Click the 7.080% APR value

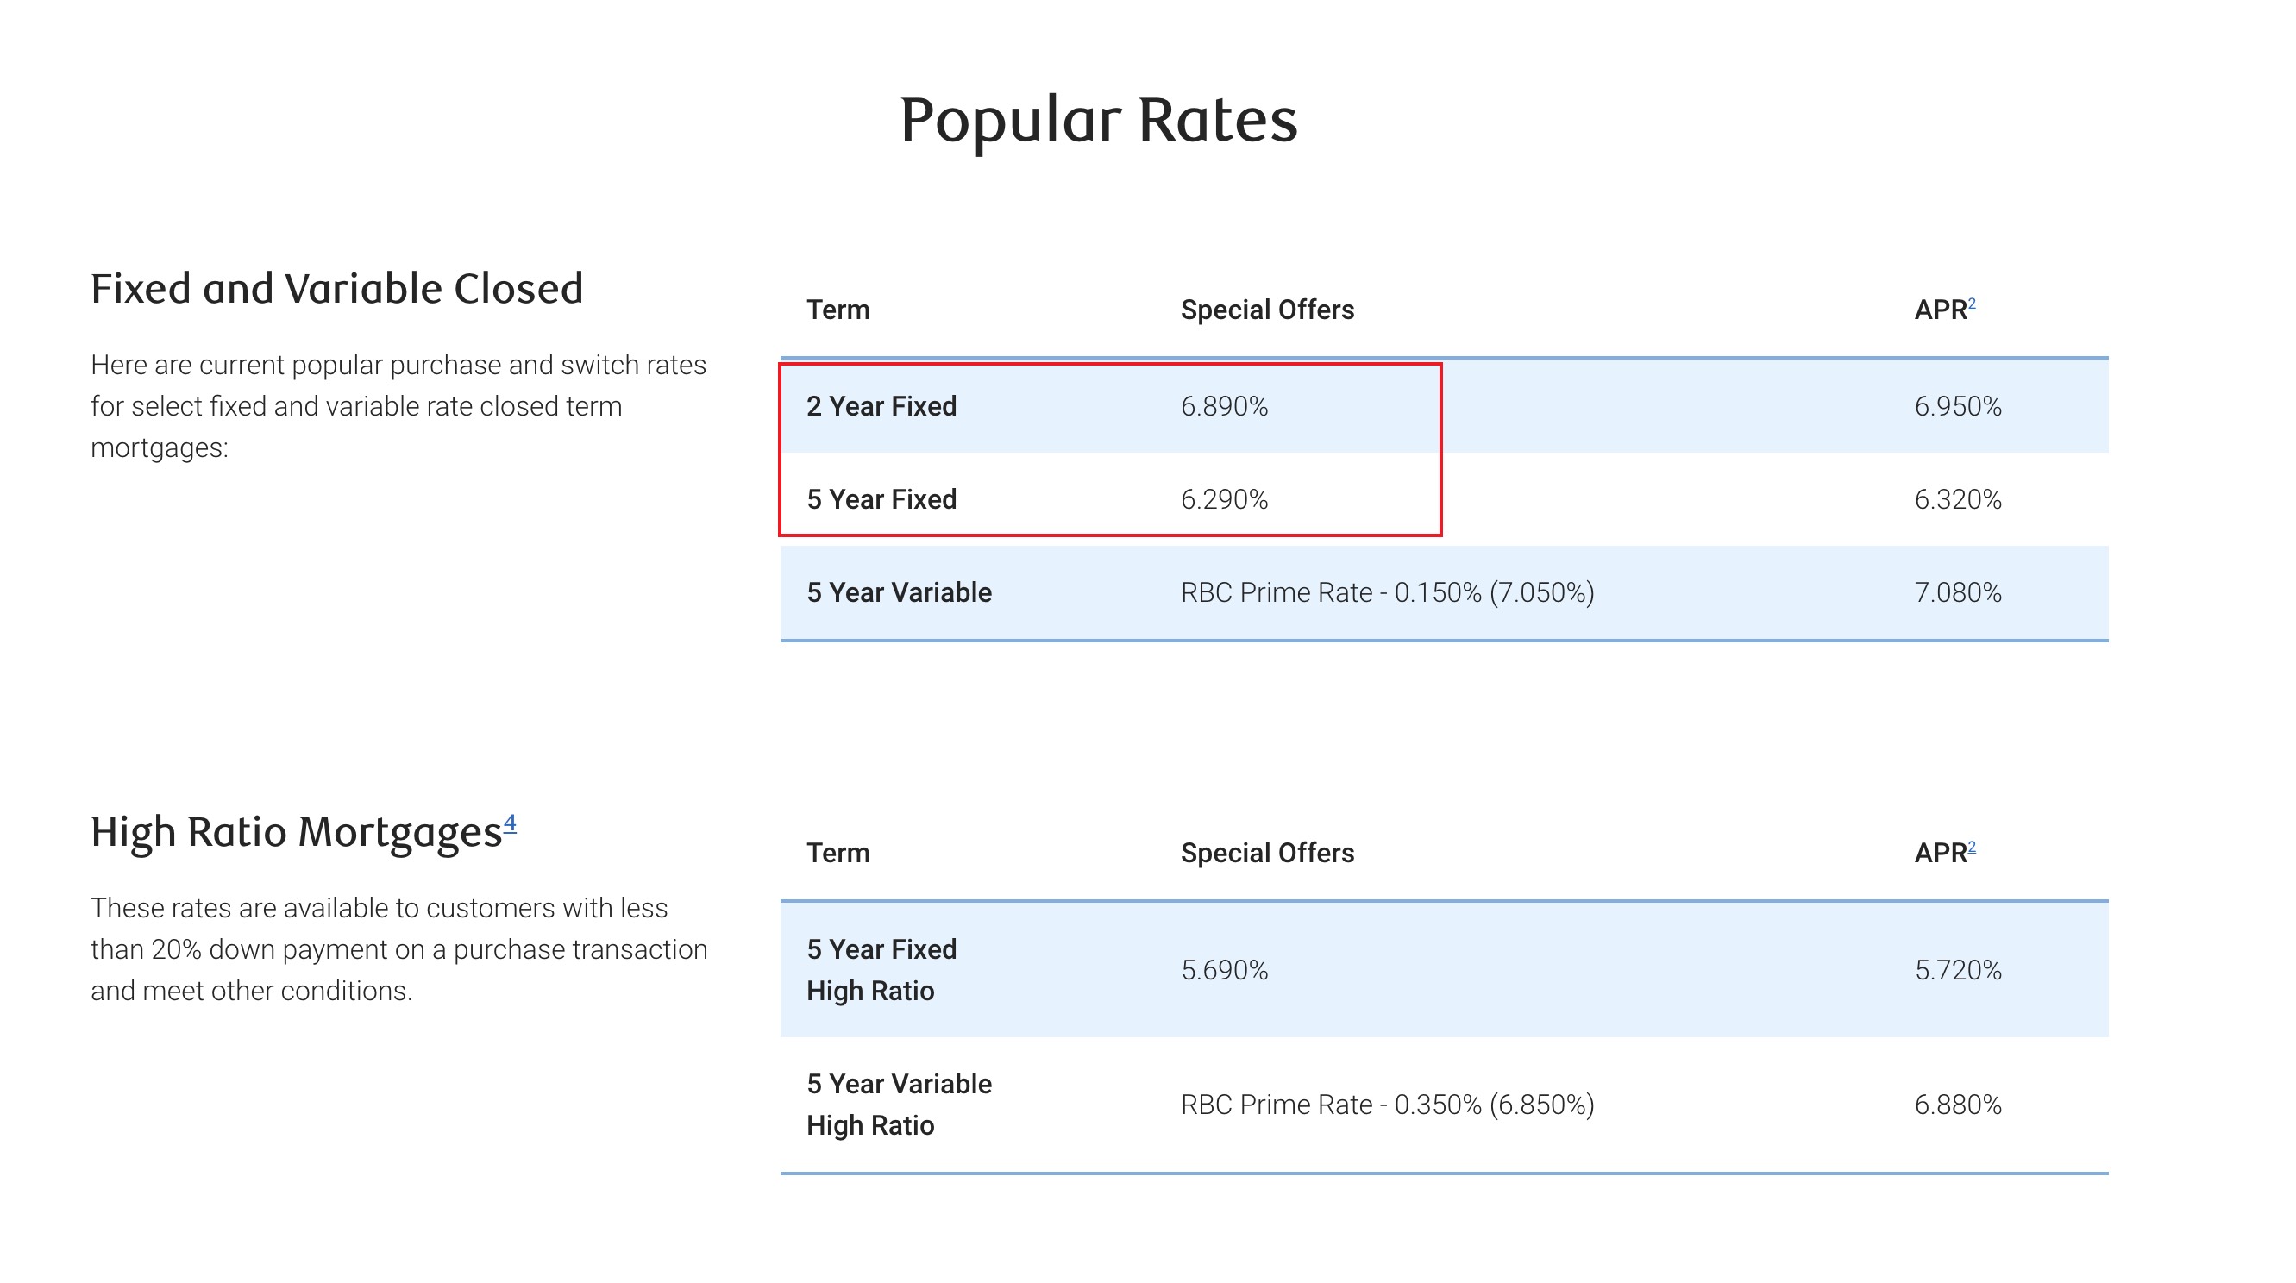(1957, 592)
